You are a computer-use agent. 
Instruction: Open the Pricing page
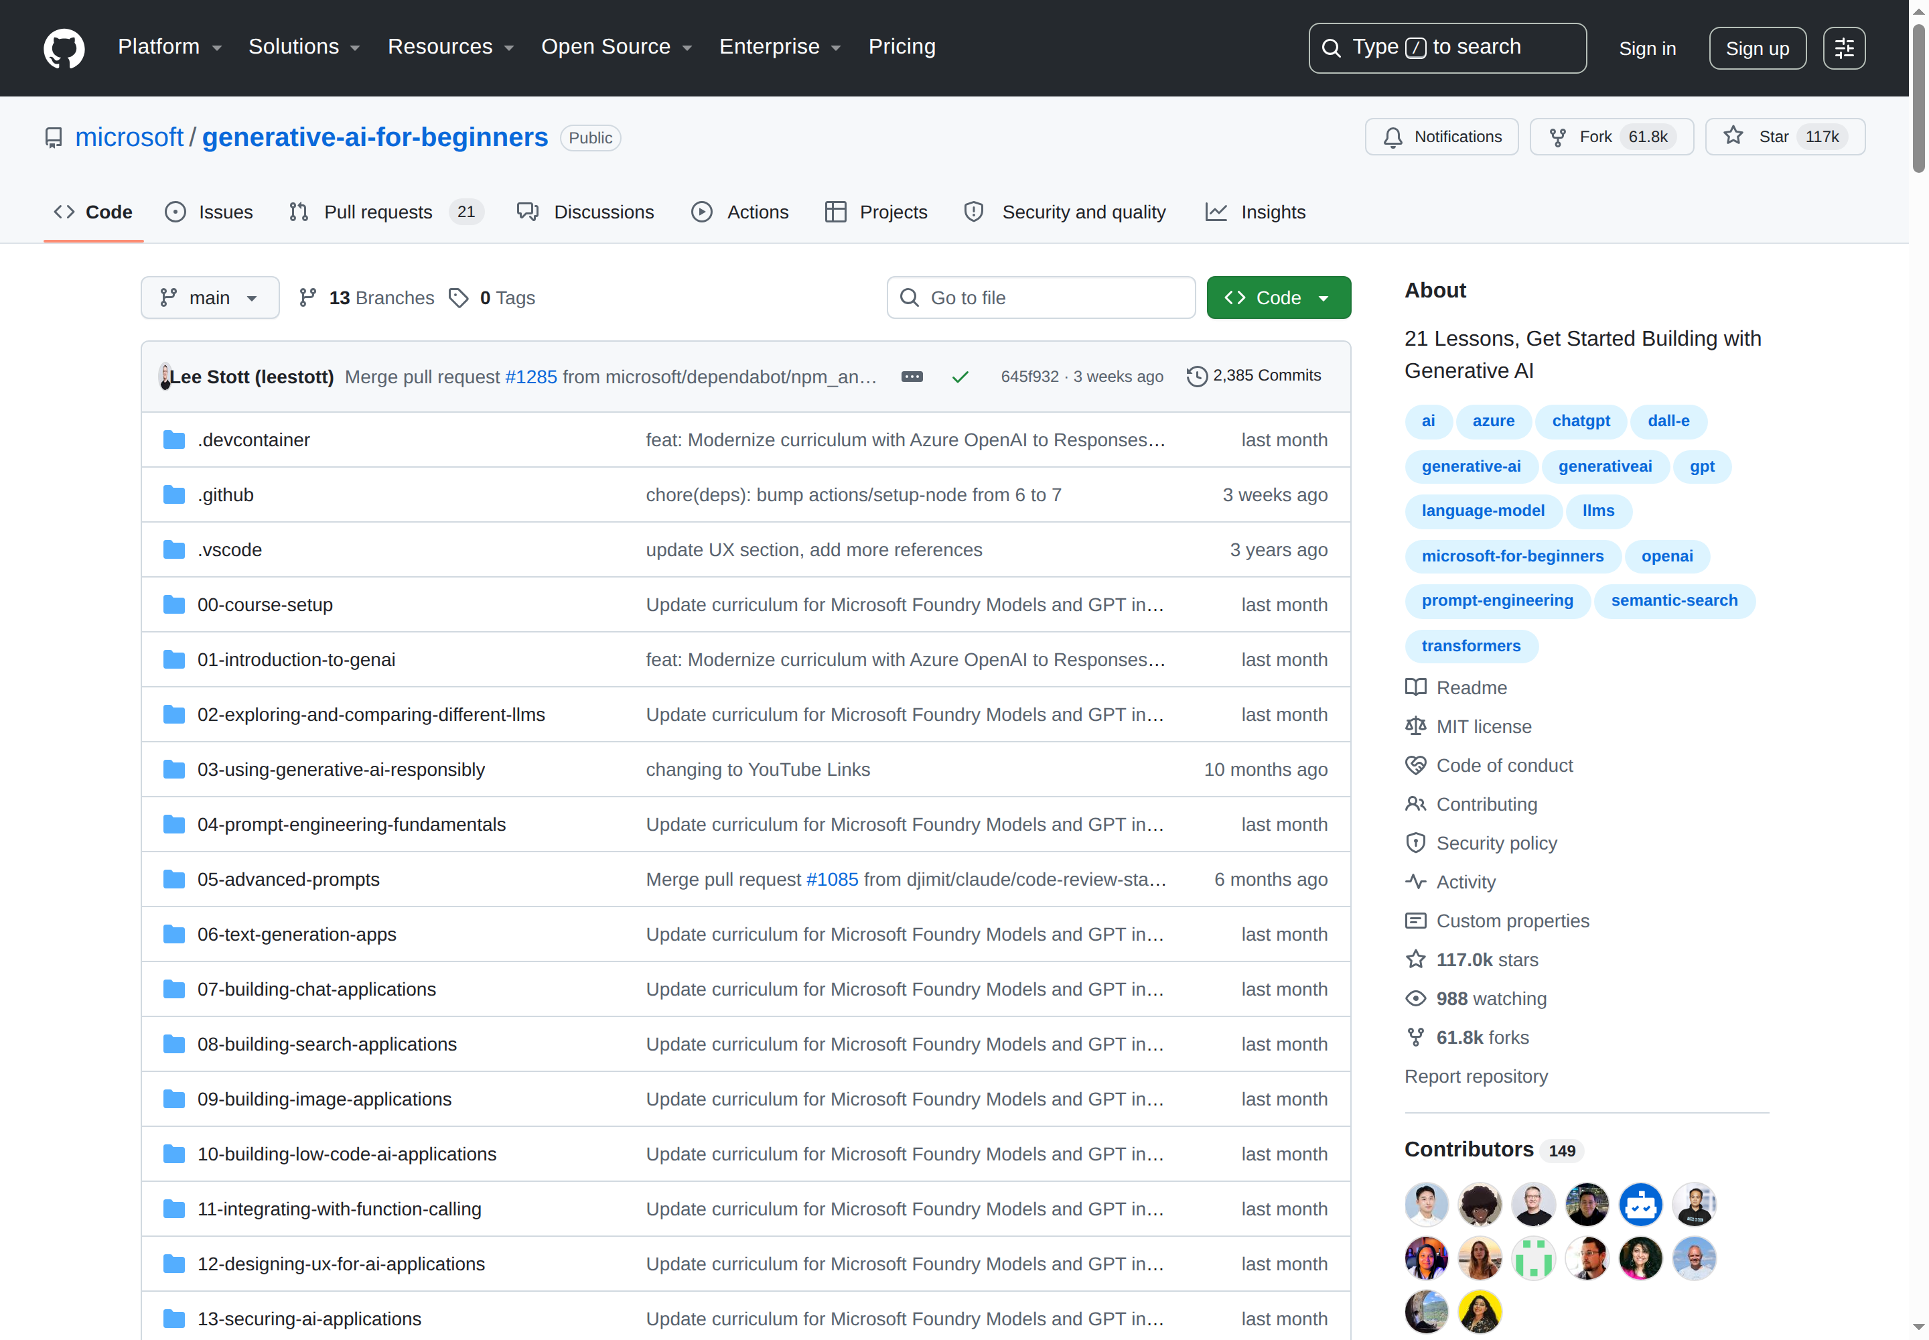coord(902,47)
